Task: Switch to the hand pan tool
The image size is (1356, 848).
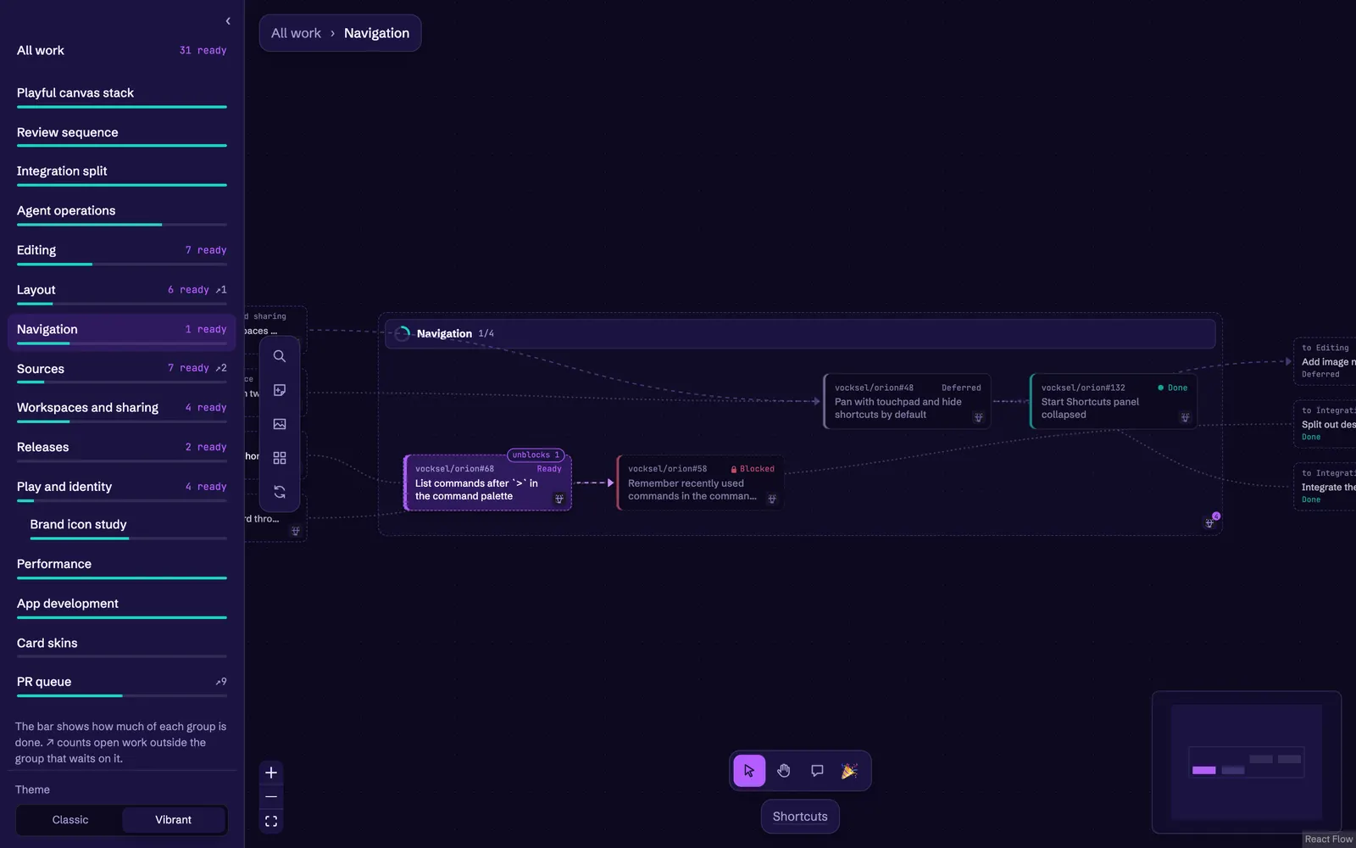Action: [x=783, y=771]
